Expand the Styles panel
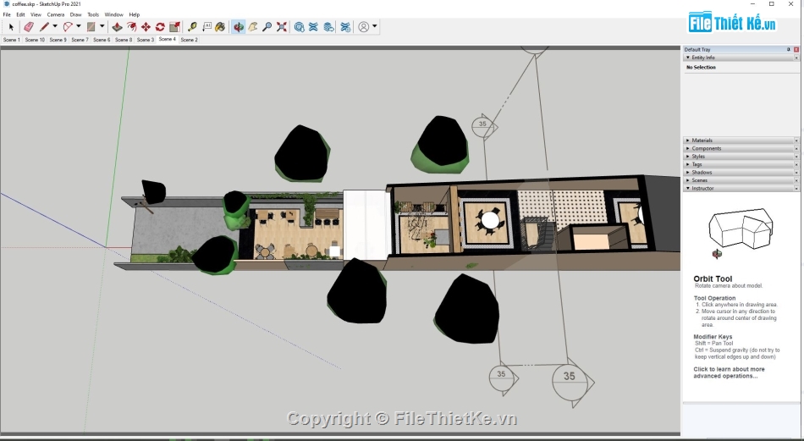Viewport: 804px width, 441px height. (688, 157)
